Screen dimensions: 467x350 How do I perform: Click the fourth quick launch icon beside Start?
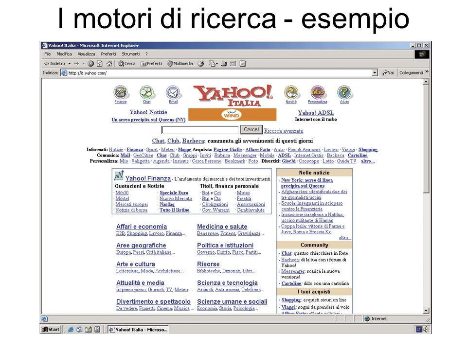coord(97,330)
